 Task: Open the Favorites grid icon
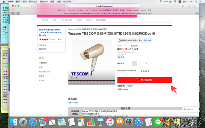(13, 10)
